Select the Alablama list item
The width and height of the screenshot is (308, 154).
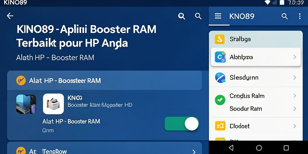coord(256,57)
